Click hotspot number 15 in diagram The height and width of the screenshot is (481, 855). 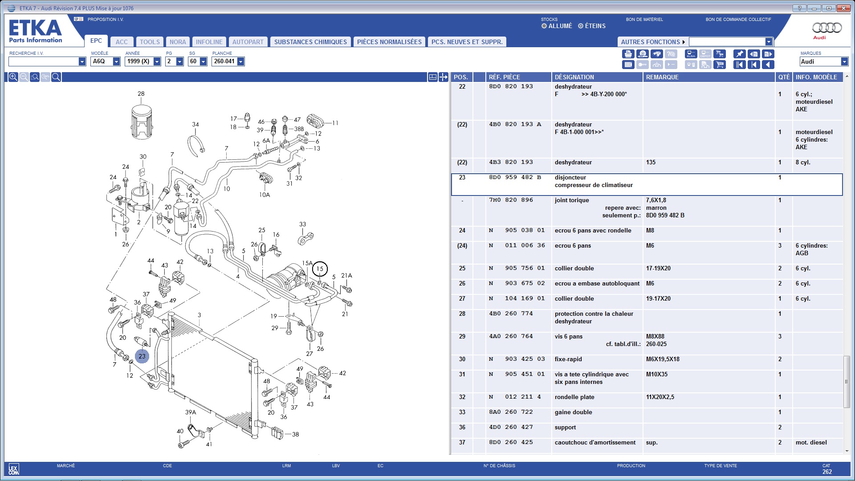[320, 269]
